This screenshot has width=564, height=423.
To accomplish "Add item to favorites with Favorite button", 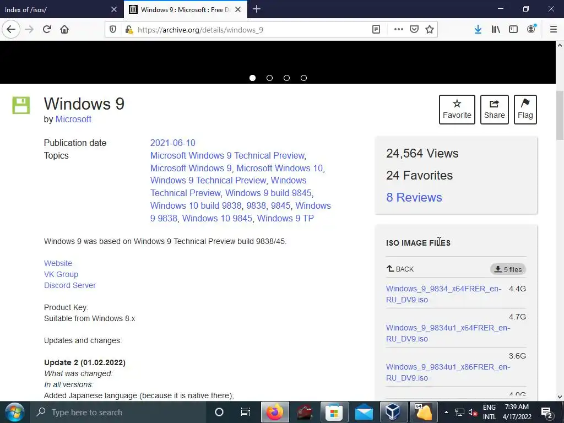I will [457, 110].
